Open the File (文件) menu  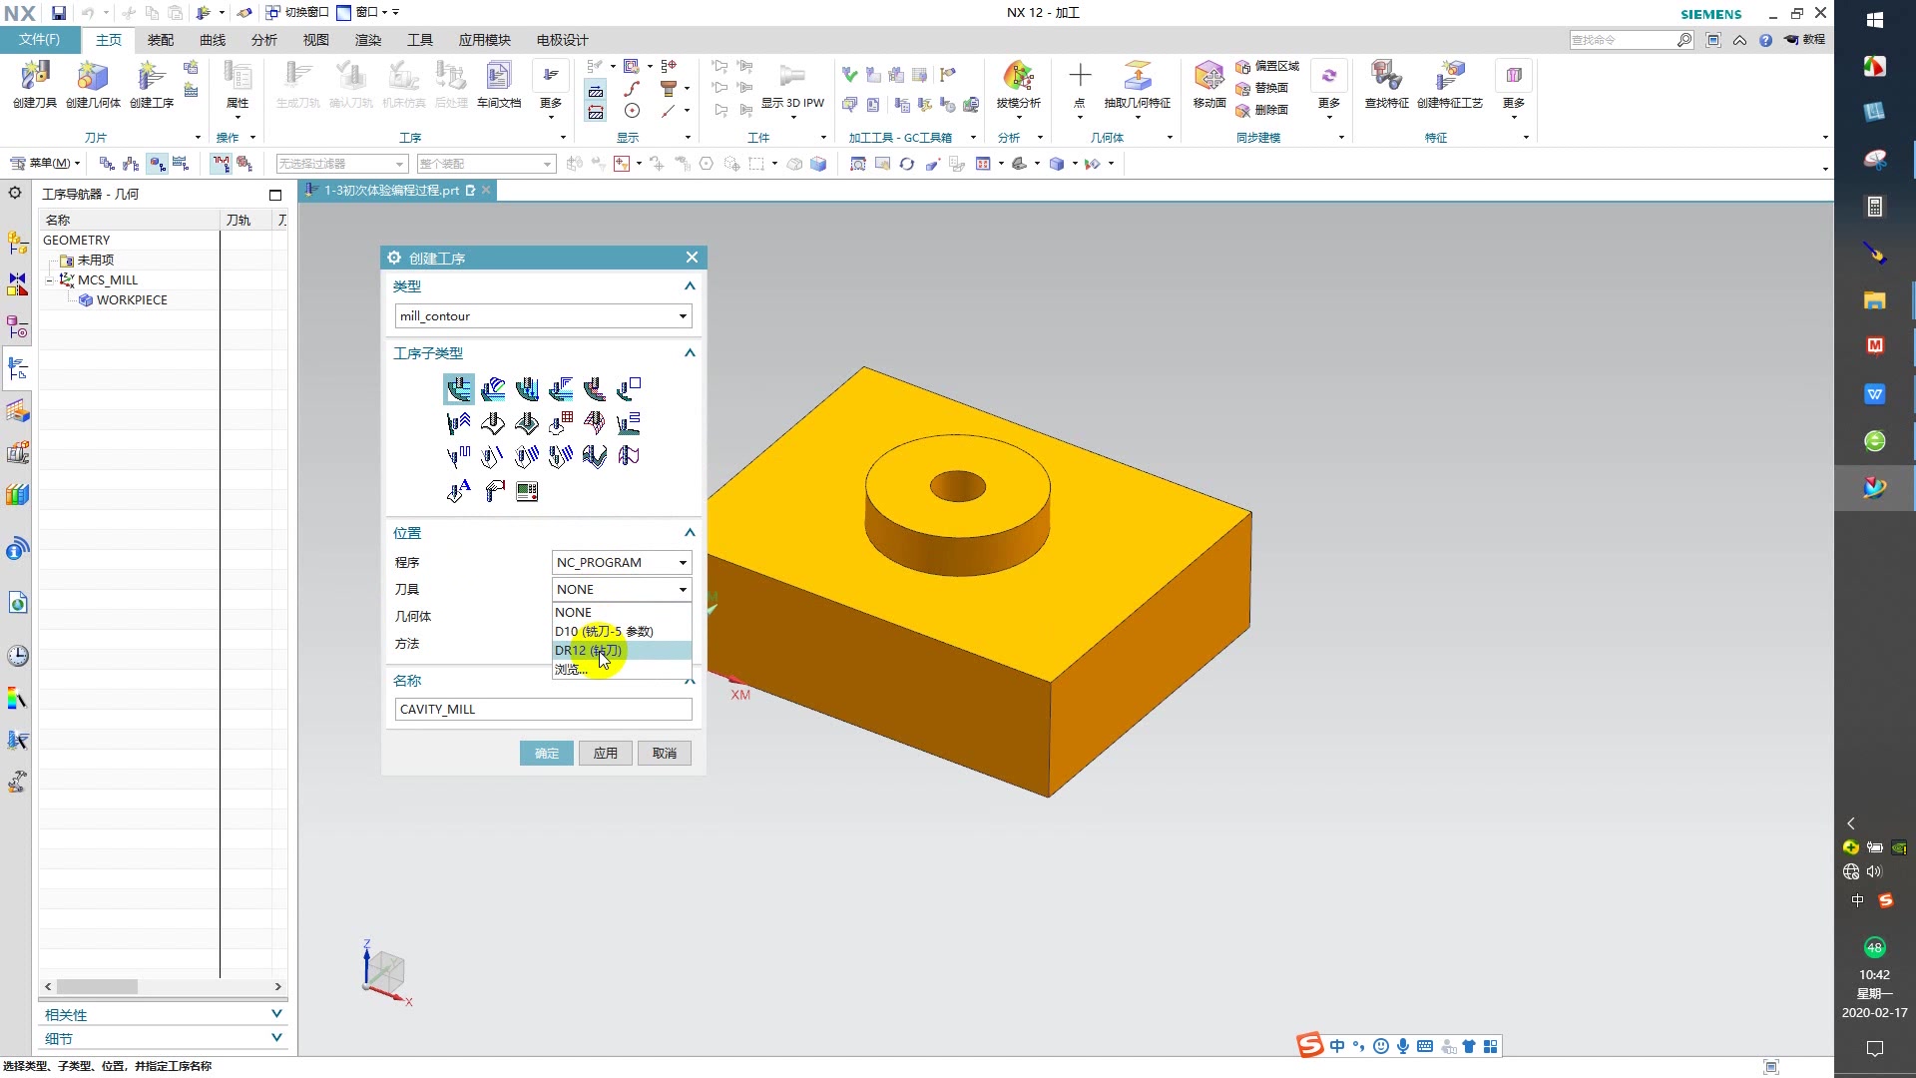coord(39,40)
